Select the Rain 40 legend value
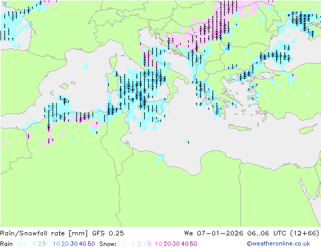The image size is (321, 248). [83, 244]
